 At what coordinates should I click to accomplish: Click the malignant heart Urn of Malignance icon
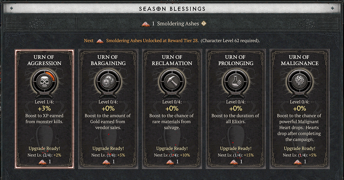click(299, 82)
